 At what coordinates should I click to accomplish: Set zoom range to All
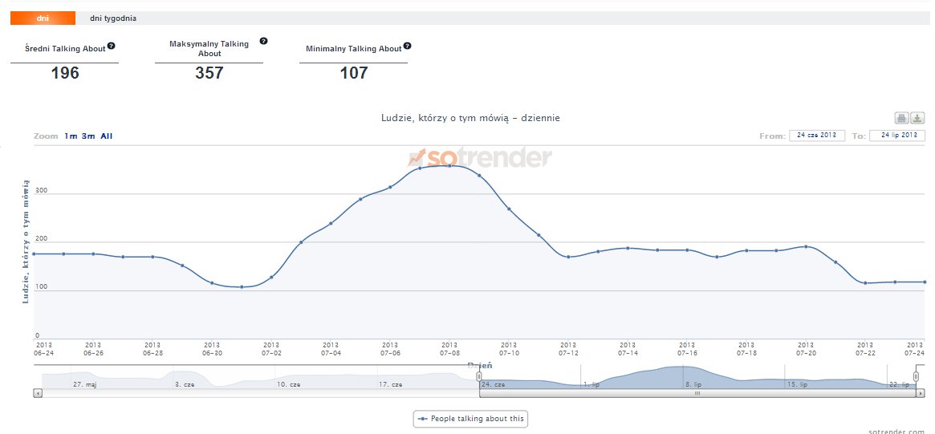tap(107, 136)
